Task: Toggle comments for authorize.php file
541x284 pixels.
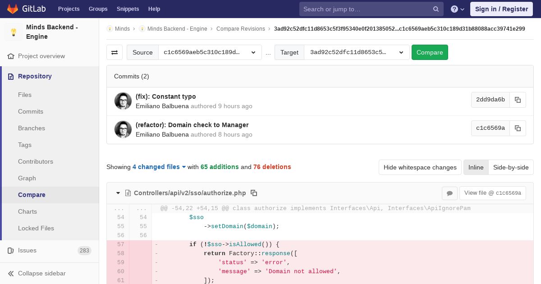Action: pos(449,193)
